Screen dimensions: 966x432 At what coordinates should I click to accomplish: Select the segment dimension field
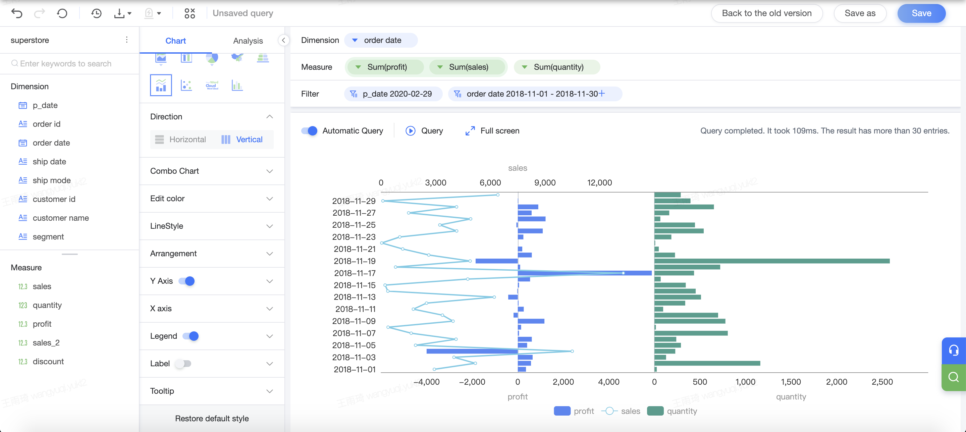point(48,236)
